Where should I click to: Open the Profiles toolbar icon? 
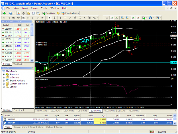11,13
